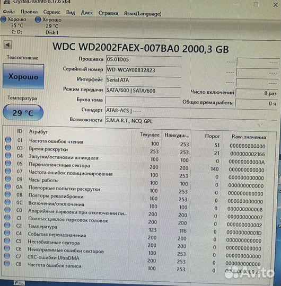Close the CrystalDiskInfo window
Screen dimensions: 281x286
(275, 5)
